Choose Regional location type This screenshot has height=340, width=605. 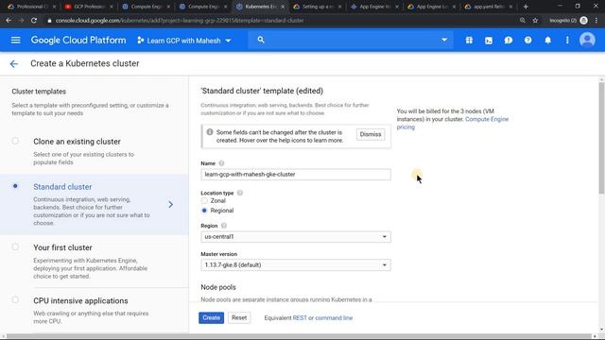(204, 211)
